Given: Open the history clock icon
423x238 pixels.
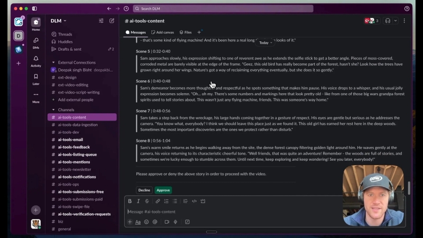Looking at the screenshot, I should pos(126,8).
